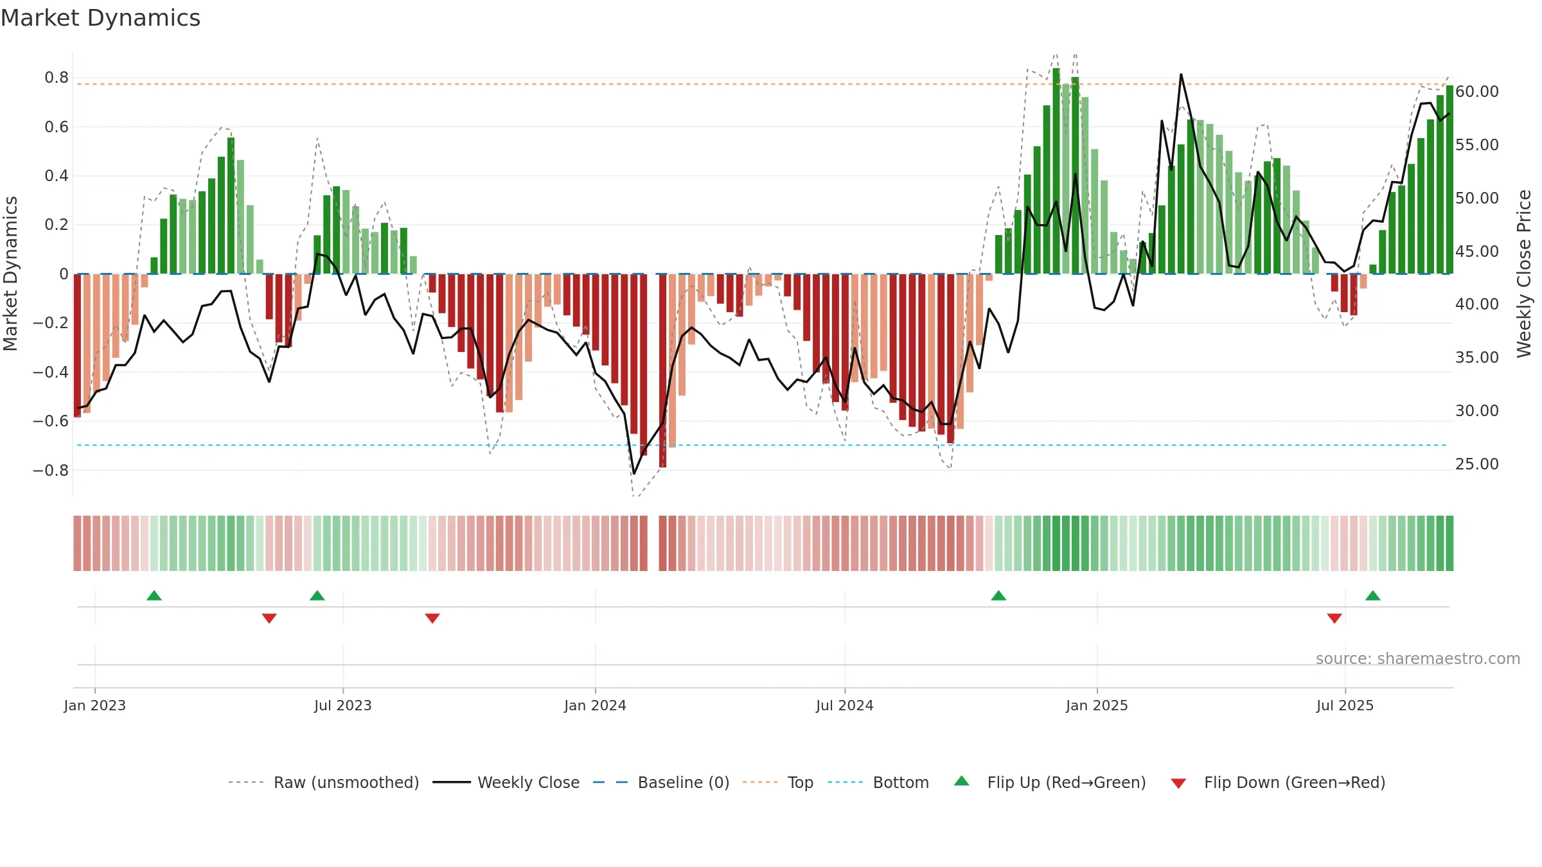Click the 50.00 price tick on the right axis
Viewport: 1542px width, 867px height.
tap(1477, 198)
